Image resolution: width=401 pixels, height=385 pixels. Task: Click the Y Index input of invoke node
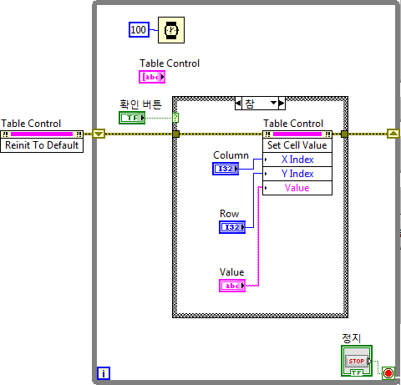tap(297, 174)
